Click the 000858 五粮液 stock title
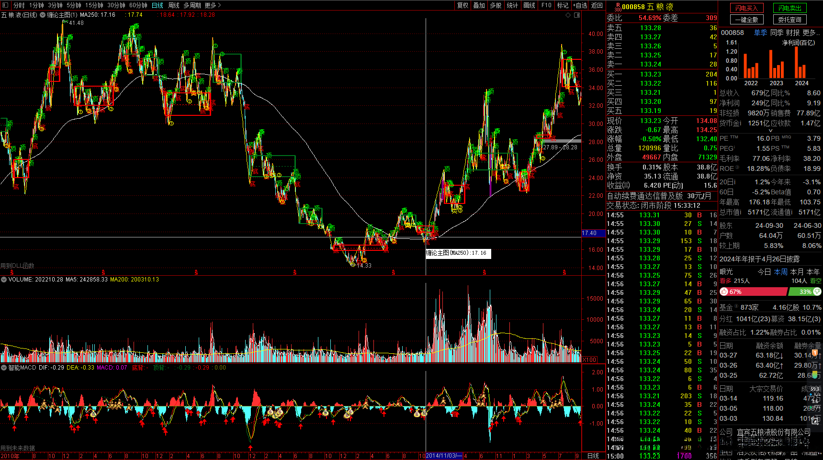This screenshot has width=823, height=460. pyautogui.click(x=648, y=7)
